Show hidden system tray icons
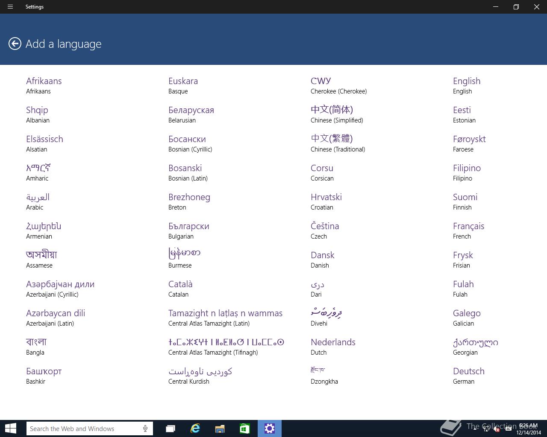Image resolution: width=547 pixels, height=437 pixels. click(x=475, y=429)
